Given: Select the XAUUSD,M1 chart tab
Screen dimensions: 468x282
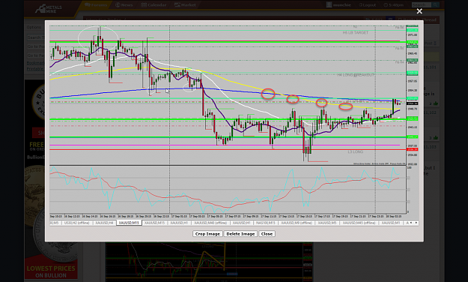Looking at the screenshot, I should 390,223.
